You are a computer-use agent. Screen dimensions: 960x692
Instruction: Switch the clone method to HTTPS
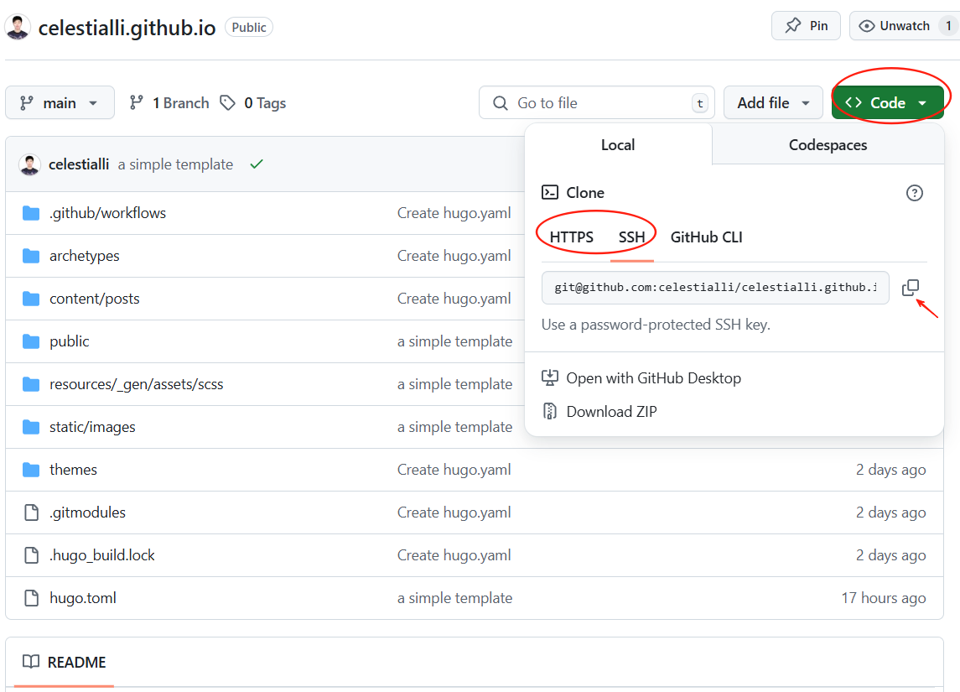coord(572,237)
